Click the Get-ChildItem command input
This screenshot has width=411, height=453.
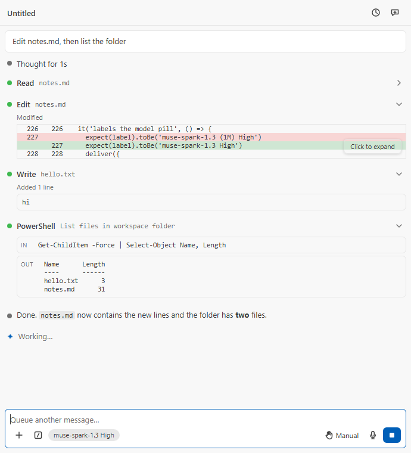[211, 245]
